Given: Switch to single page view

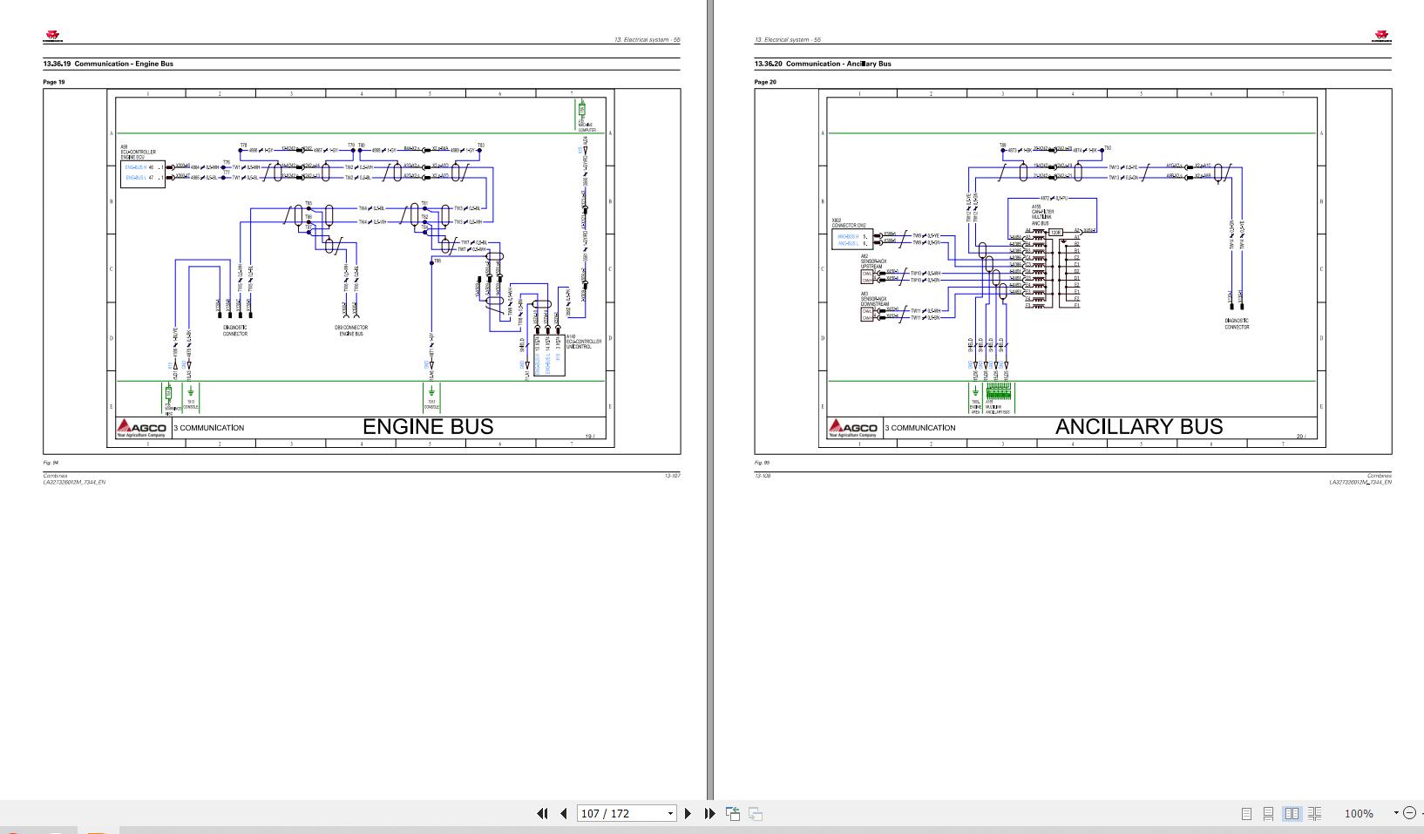Looking at the screenshot, I should tap(1246, 813).
